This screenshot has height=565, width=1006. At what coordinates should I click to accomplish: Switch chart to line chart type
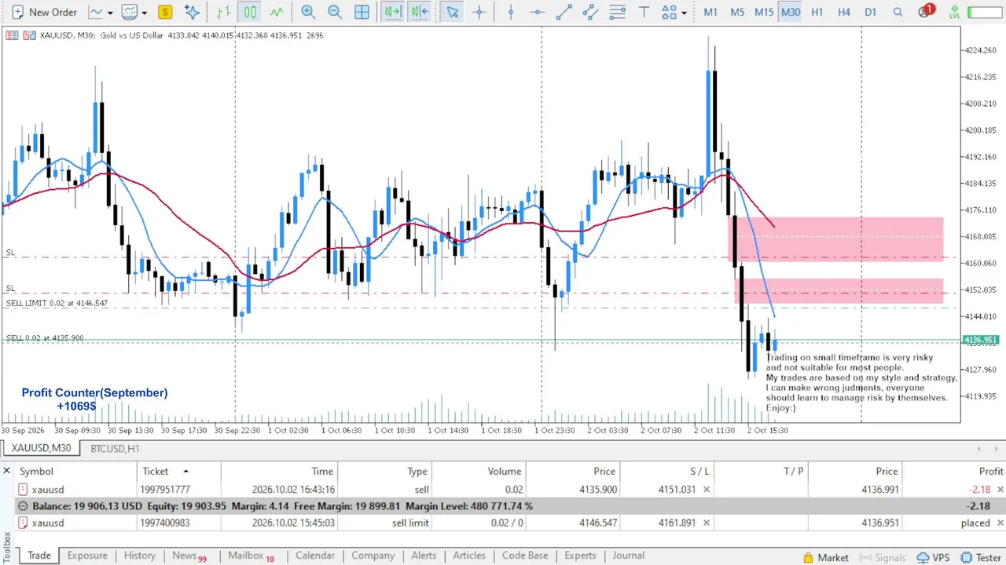pyautogui.click(x=277, y=12)
